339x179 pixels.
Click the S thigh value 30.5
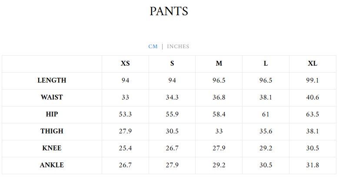coord(172,131)
